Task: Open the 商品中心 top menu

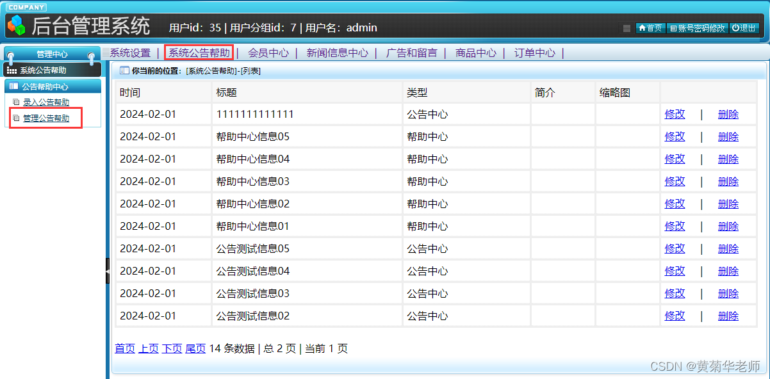Action: coord(476,53)
